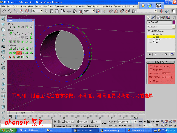Click the rectangular selection region icon
The width and height of the screenshot is (177, 133).
coord(57,11)
